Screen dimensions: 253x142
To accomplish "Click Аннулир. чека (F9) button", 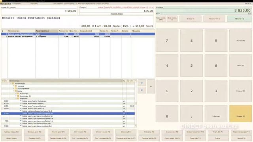I will pyautogui.click(x=172, y=132).
